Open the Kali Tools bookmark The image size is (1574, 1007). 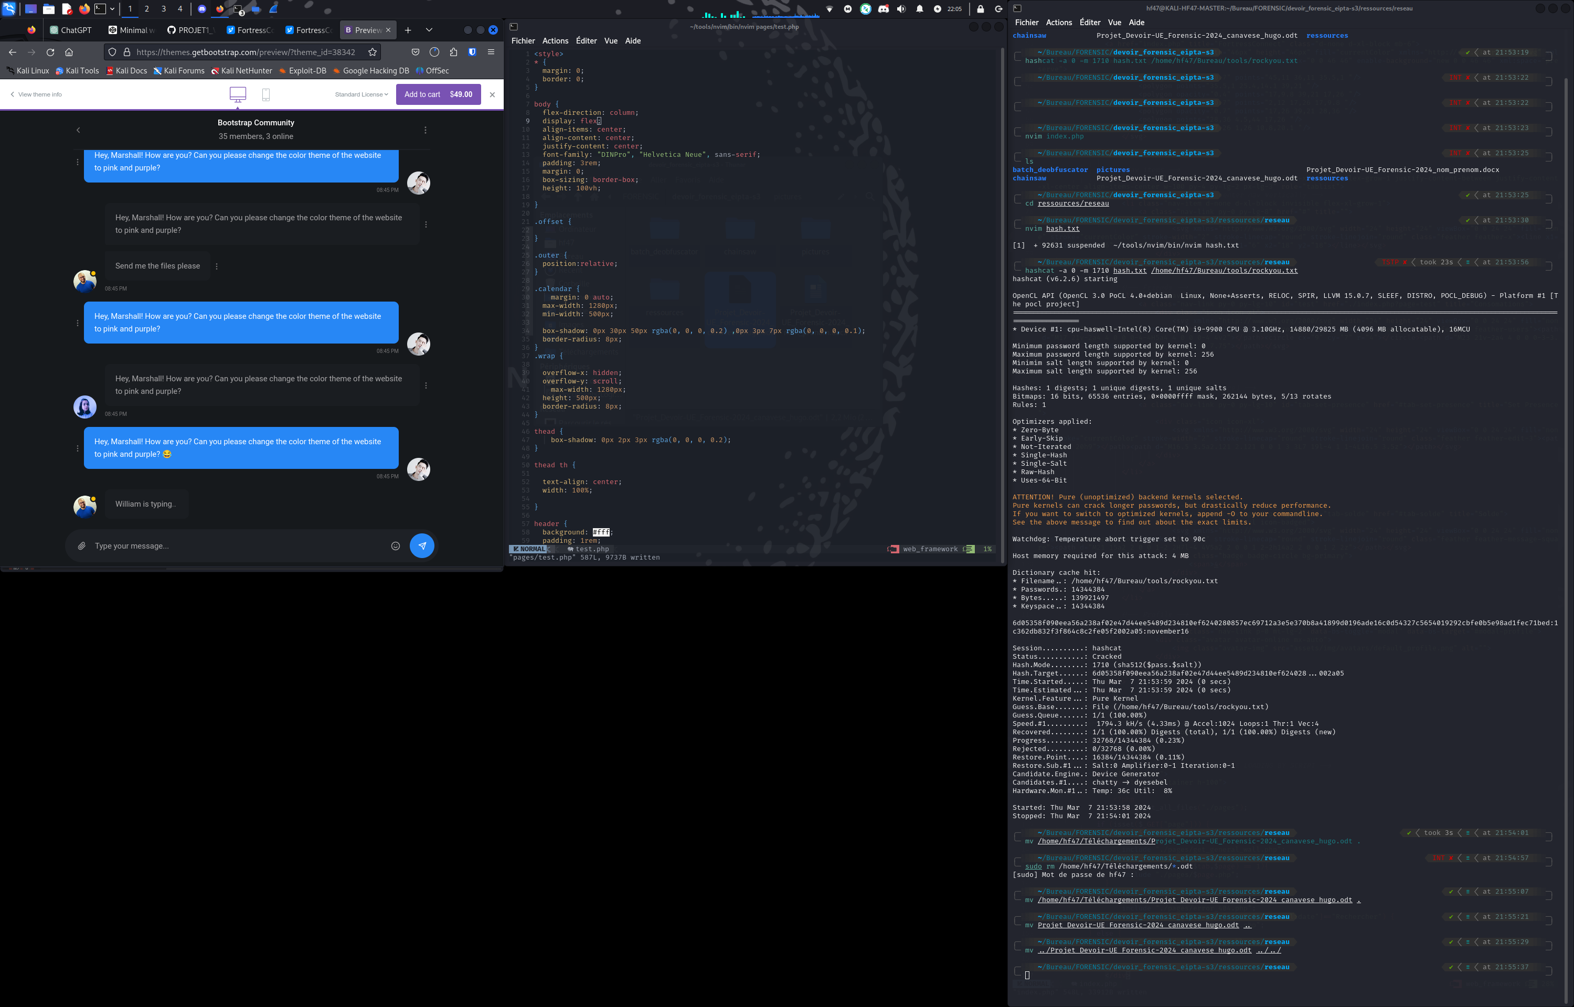pyautogui.click(x=77, y=71)
